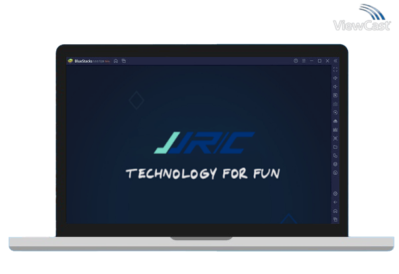The width and height of the screenshot is (399, 274).
Task: Close the BlueStacks window
Action: tap(327, 61)
